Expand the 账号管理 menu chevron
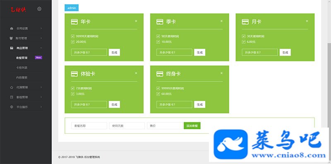331x164 pixels. click(41, 38)
